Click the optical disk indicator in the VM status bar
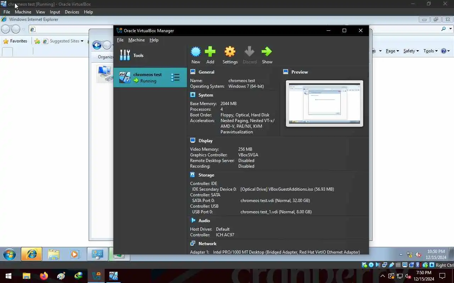This screenshot has width=454, height=283. (x=371, y=265)
